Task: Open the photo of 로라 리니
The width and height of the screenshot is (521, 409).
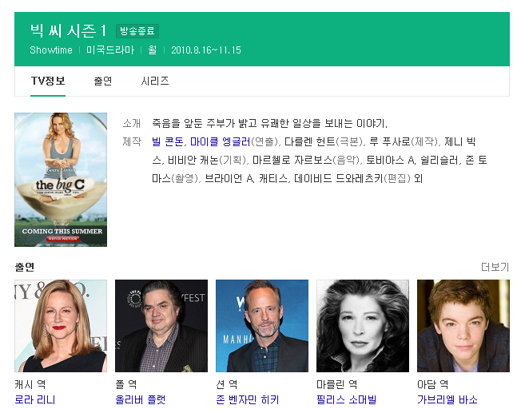Action: tap(61, 326)
